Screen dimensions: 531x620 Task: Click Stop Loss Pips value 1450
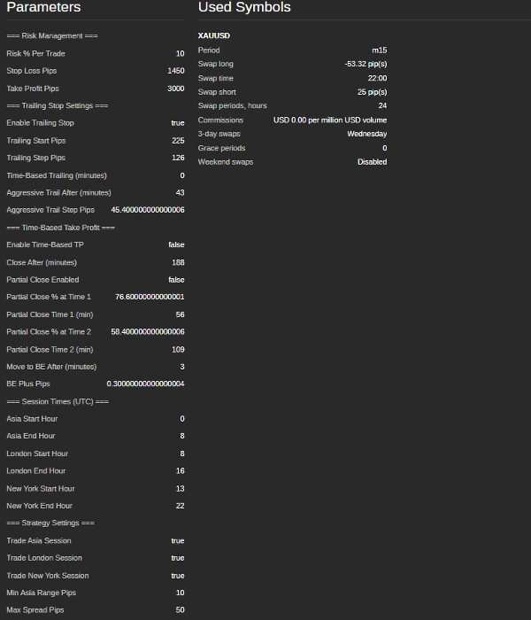tap(176, 71)
